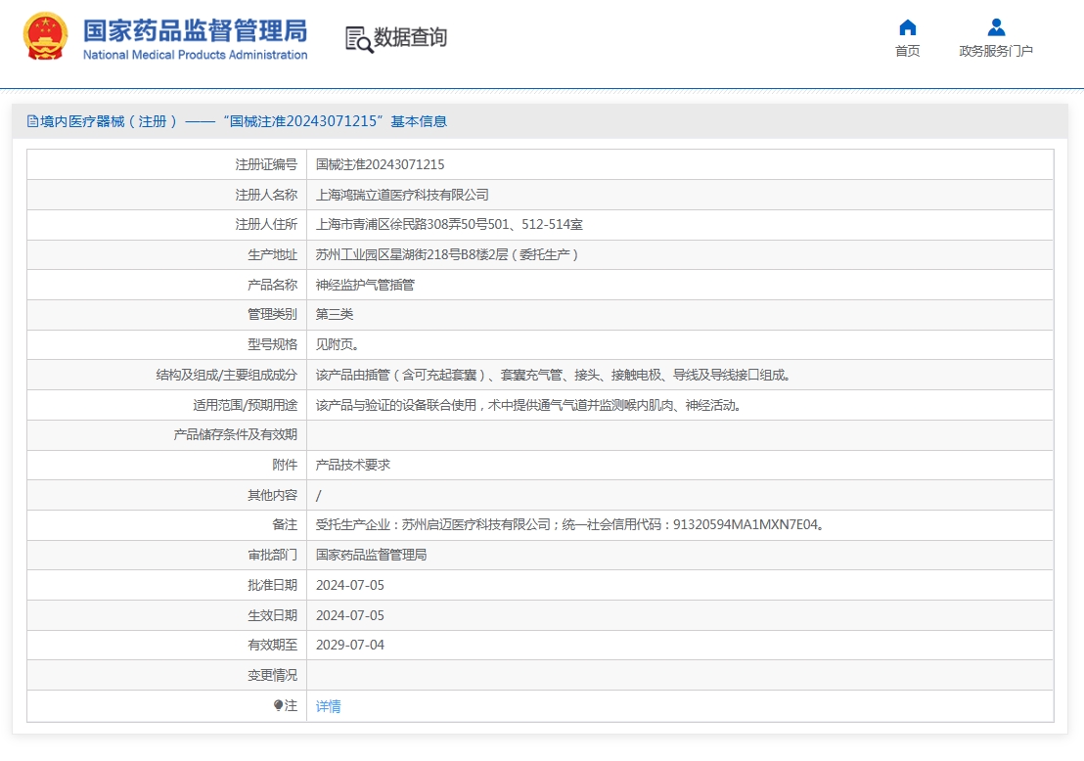
Task: Click product name 神经监护气管插管
Action: coord(365,285)
